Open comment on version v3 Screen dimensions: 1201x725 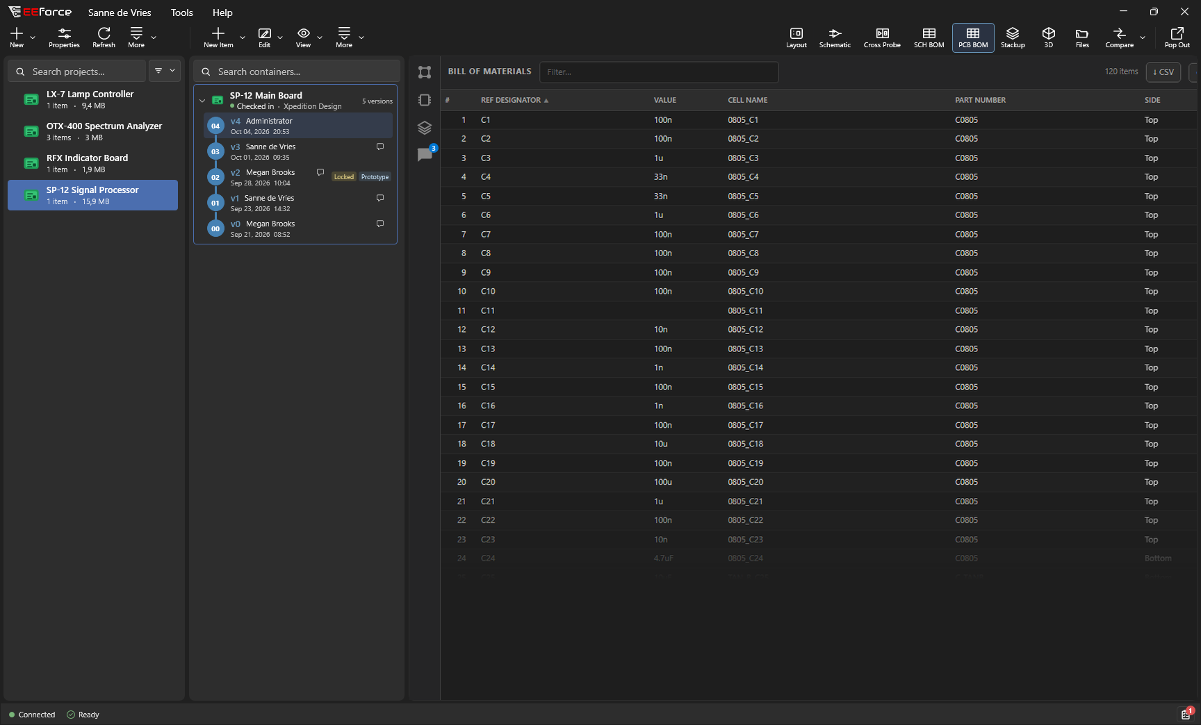(x=380, y=147)
